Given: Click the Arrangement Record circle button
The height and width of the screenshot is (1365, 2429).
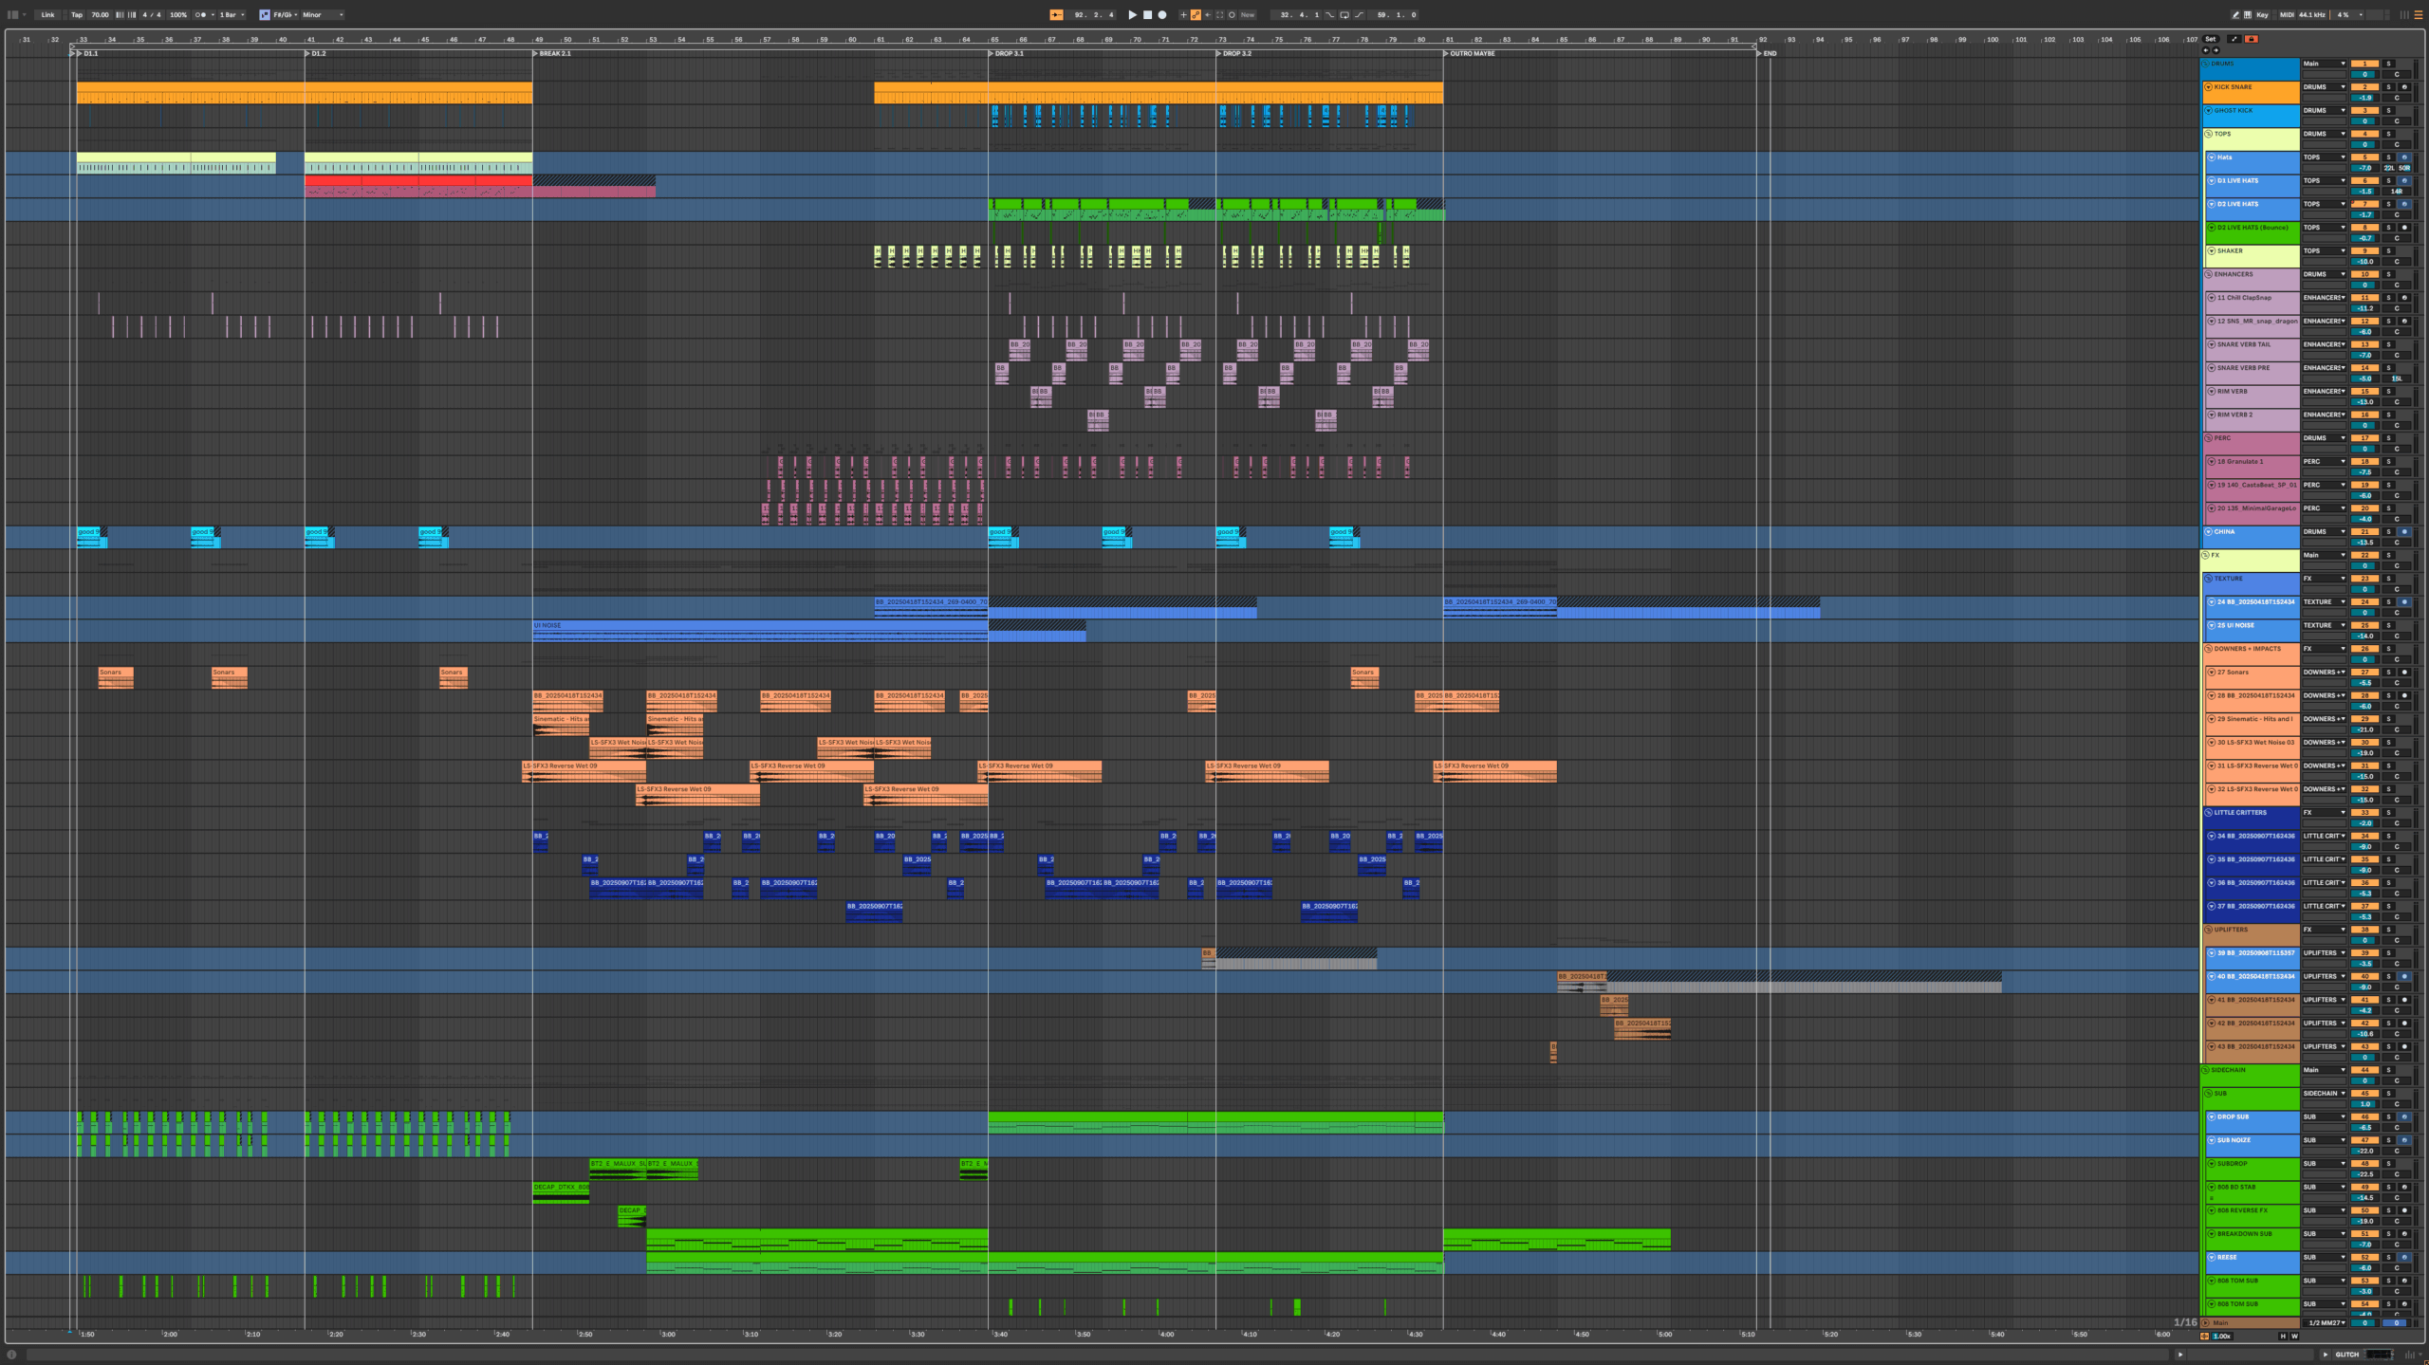Looking at the screenshot, I should click(x=1162, y=15).
